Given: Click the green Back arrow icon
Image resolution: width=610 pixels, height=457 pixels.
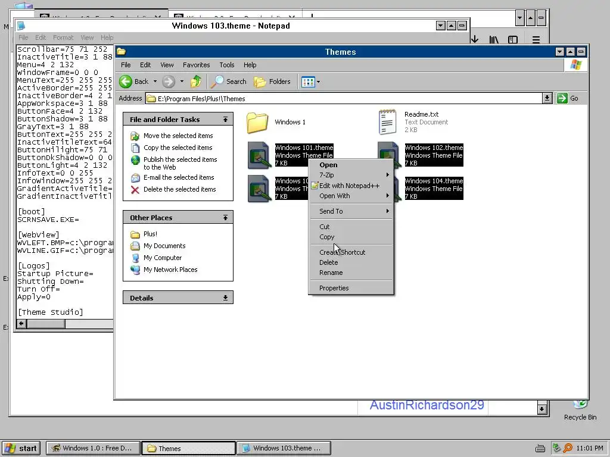Looking at the screenshot, I should (126, 82).
